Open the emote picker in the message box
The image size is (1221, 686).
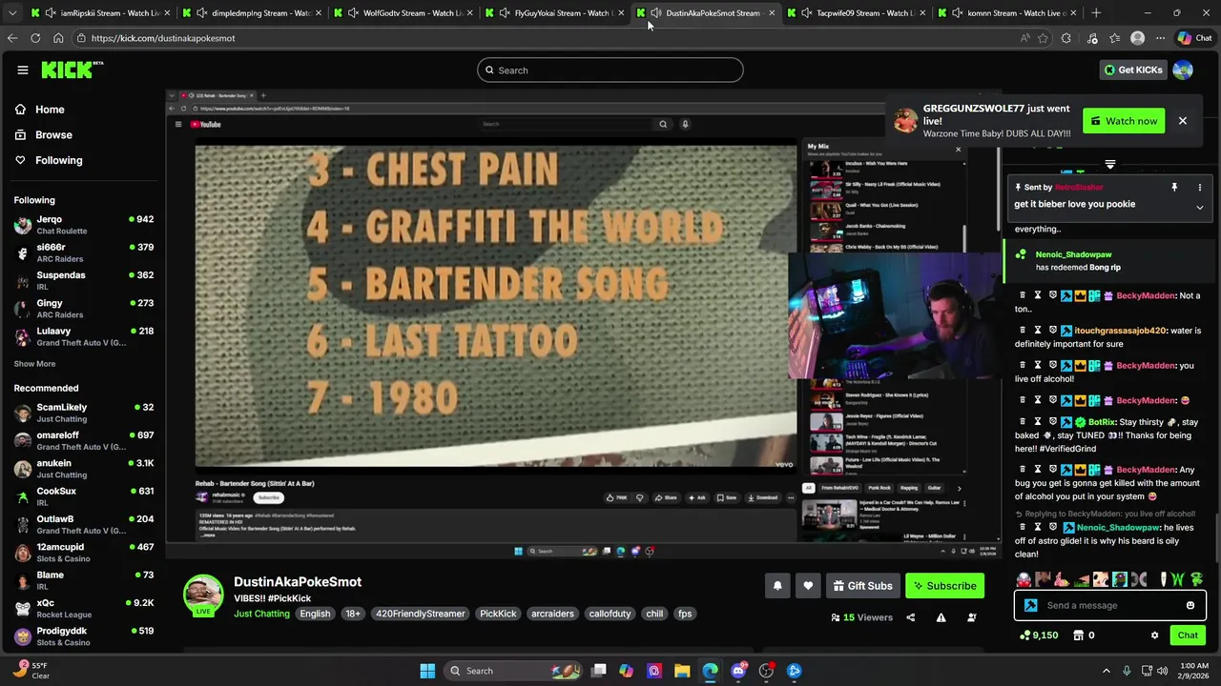tap(1190, 605)
